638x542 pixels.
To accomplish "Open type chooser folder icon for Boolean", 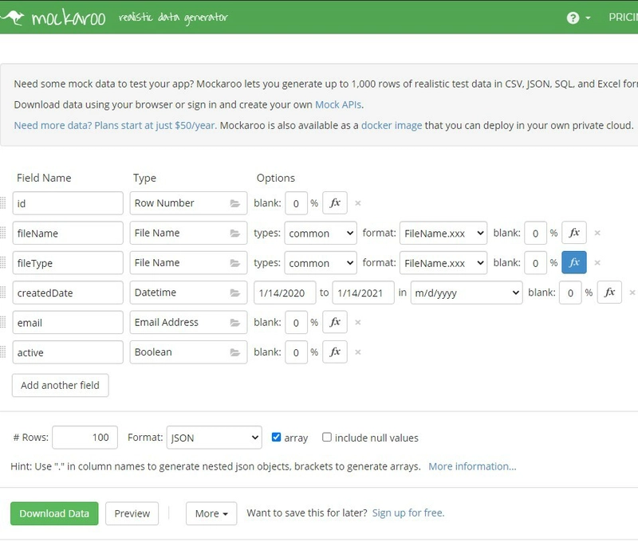I will [234, 352].
